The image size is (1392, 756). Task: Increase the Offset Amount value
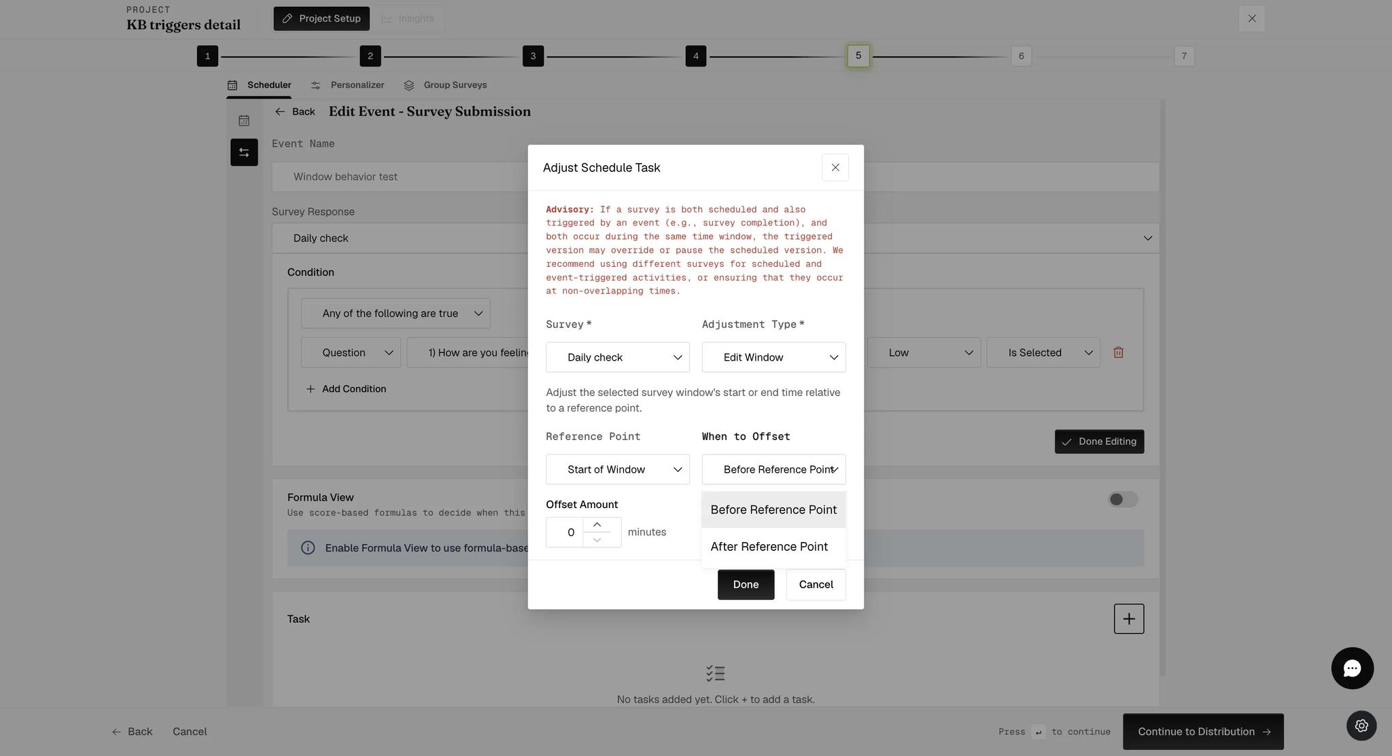pos(597,525)
